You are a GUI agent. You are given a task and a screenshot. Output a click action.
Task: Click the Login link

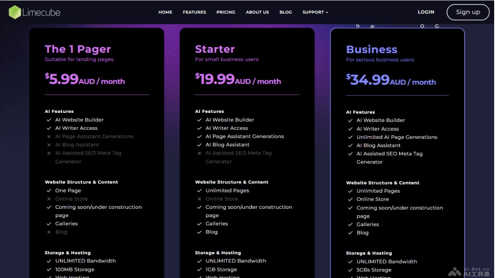click(426, 12)
